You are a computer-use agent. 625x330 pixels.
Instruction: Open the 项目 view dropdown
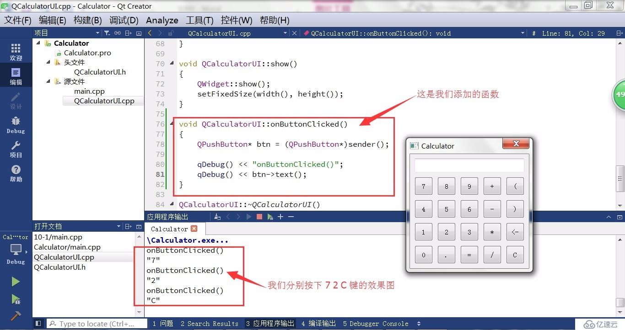click(97, 33)
